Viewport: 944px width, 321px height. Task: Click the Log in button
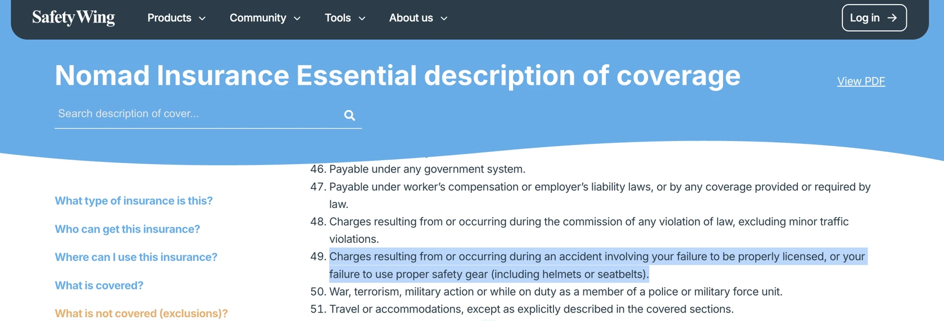(x=874, y=18)
